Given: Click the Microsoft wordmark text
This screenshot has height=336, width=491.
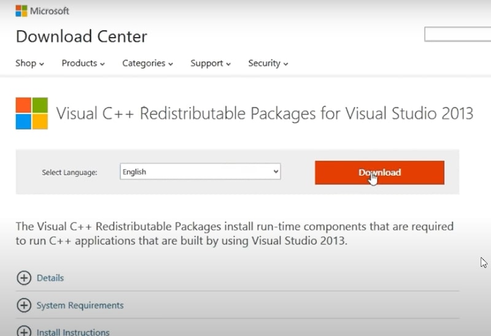Looking at the screenshot, I should [x=50, y=11].
